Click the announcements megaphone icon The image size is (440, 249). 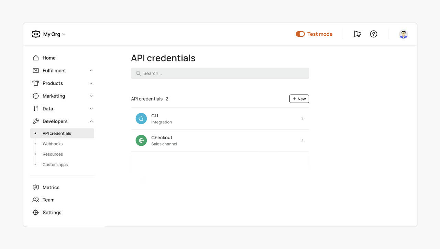357,34
